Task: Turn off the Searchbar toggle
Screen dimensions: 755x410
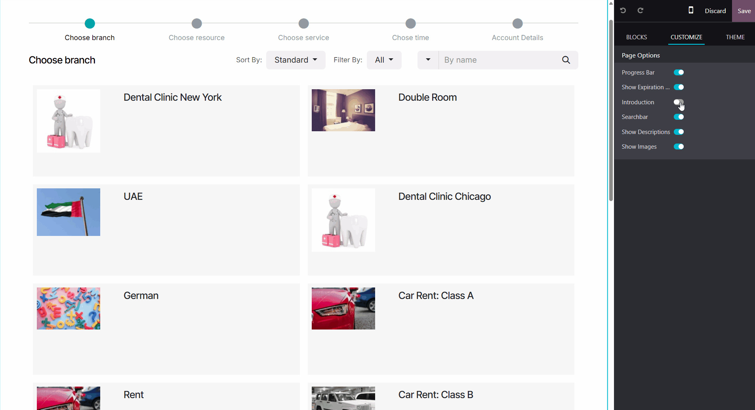Action: point(679,117)
